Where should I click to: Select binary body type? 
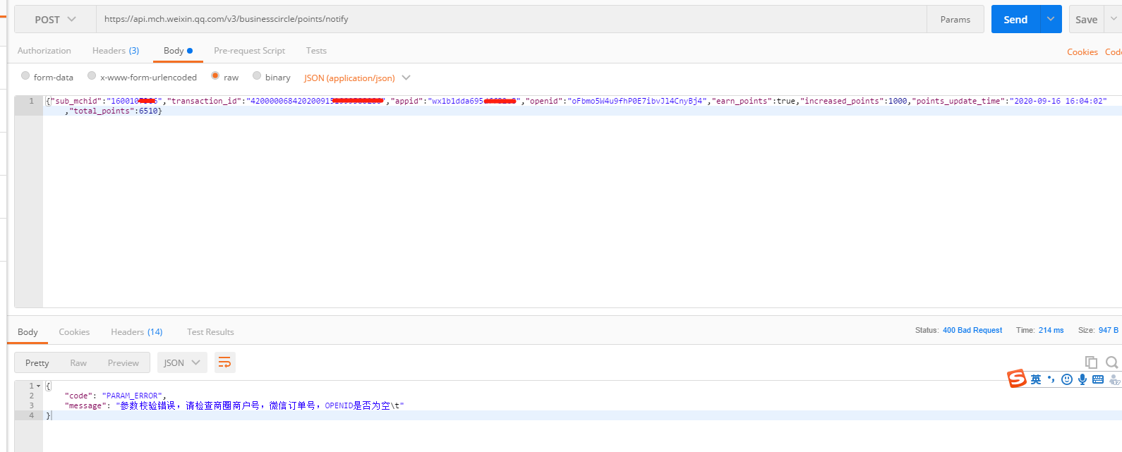(257, 75)
